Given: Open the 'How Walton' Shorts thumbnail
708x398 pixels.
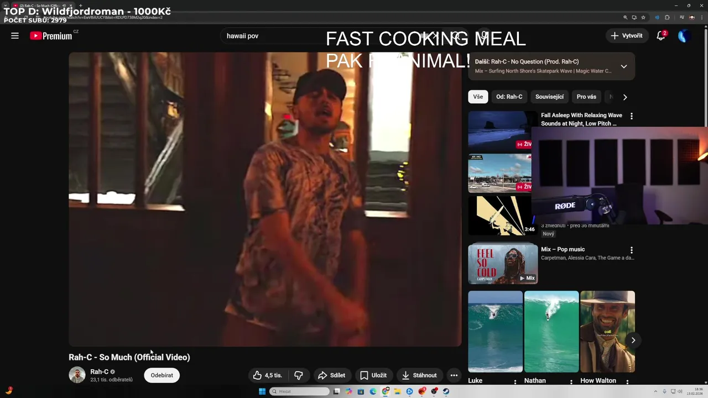Looking at the screenshot, I should pyautogui.click(x=607, y=332).
